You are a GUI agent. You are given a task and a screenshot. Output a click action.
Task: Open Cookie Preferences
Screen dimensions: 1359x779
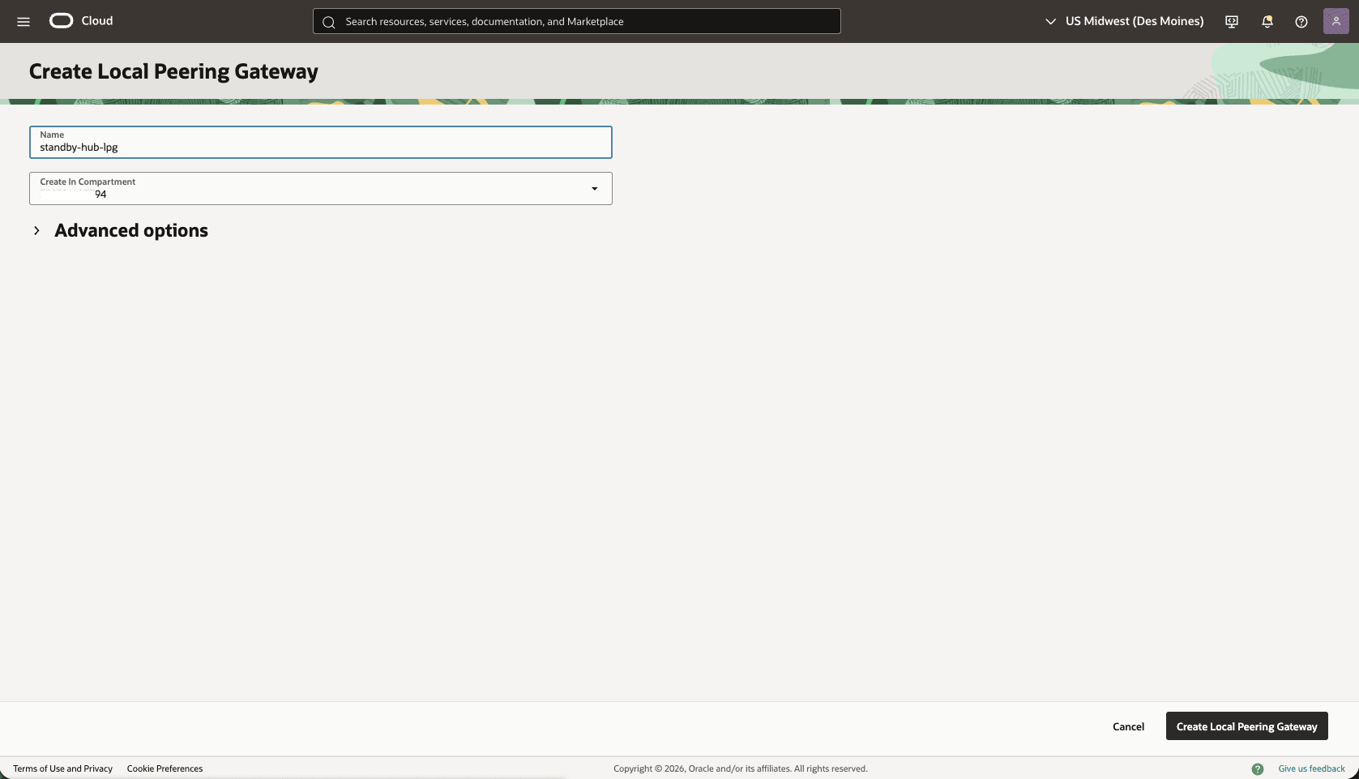click(165, 768)
